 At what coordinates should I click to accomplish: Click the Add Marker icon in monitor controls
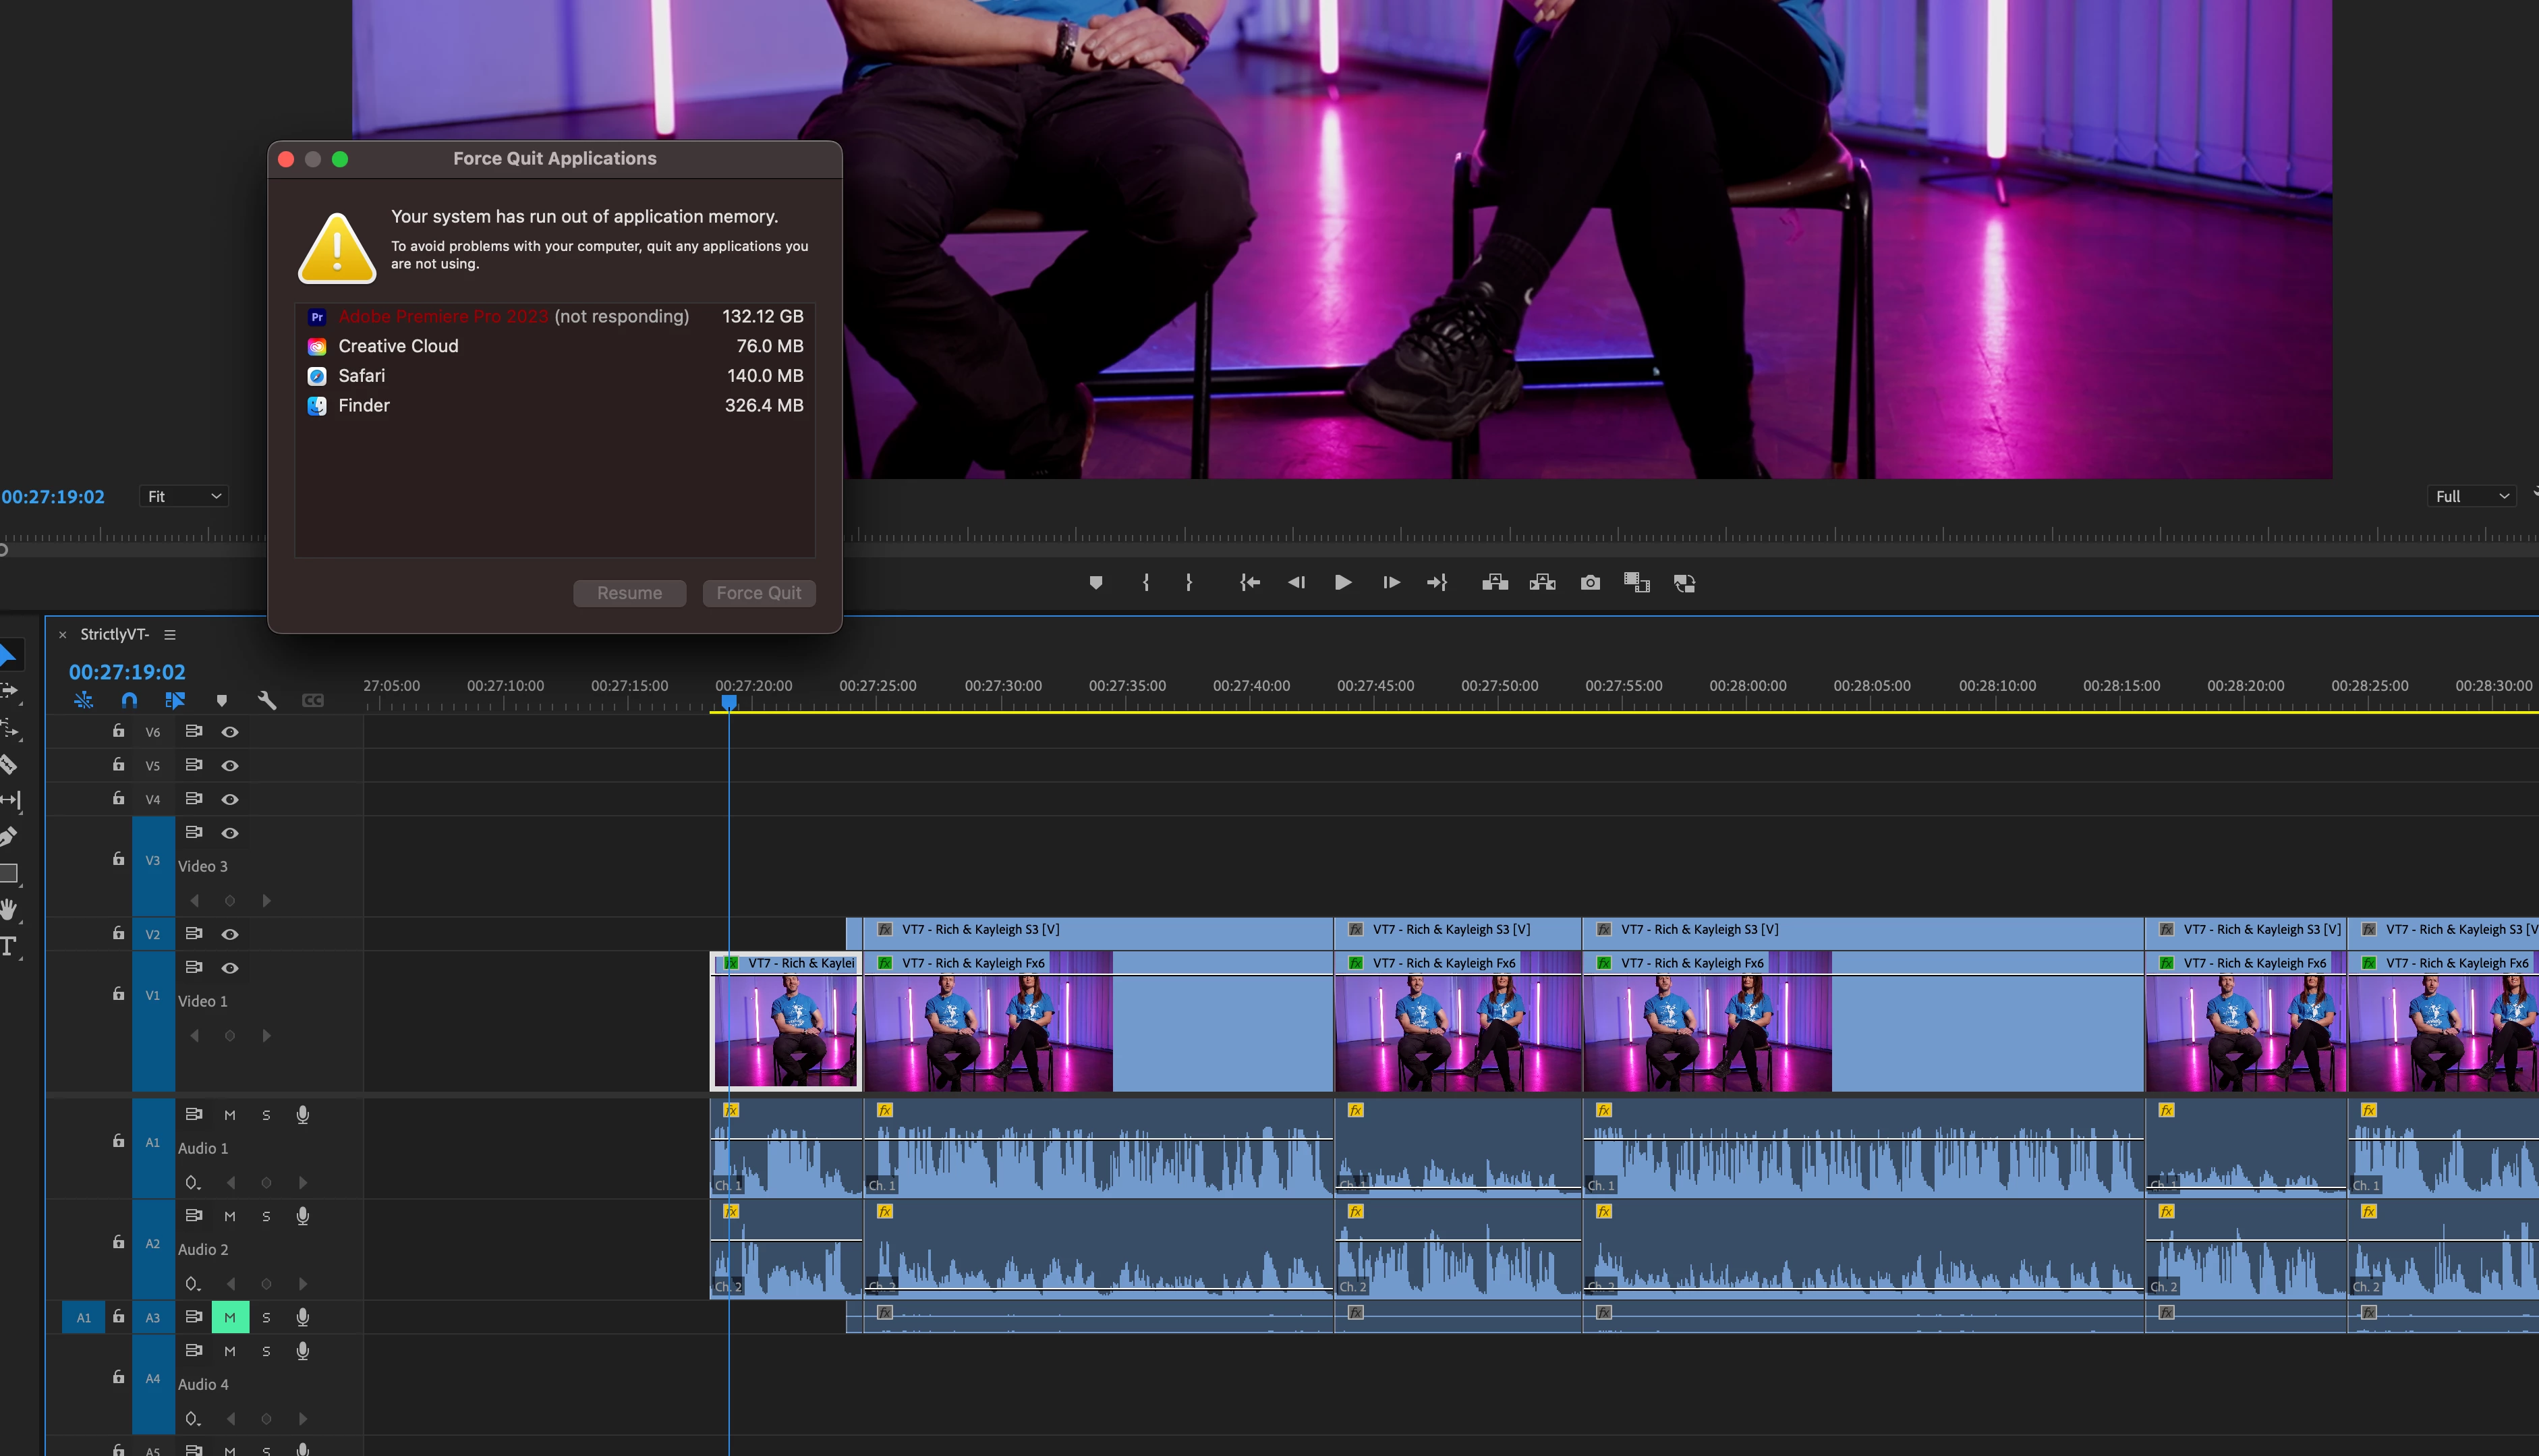pyautogui.click(x=1095, y=583)
